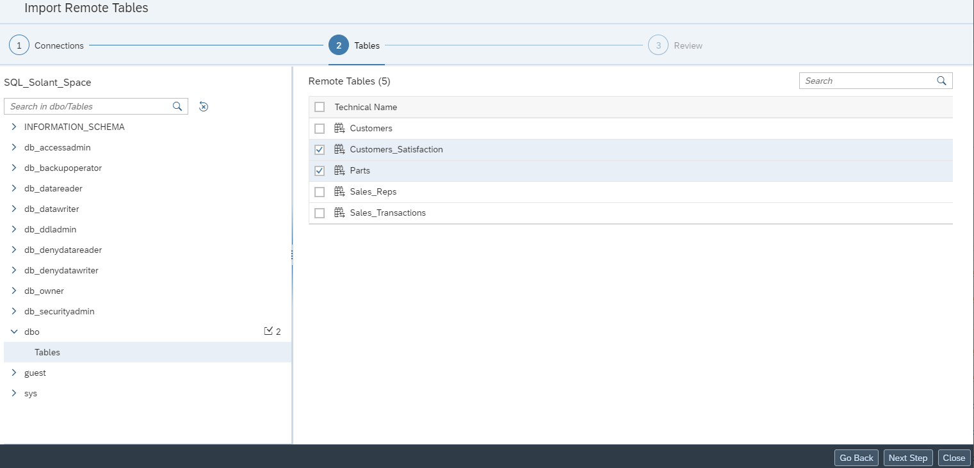
Task: Expand the INFORMATION_SCHEMA node
Action: (x=14, y=127)
